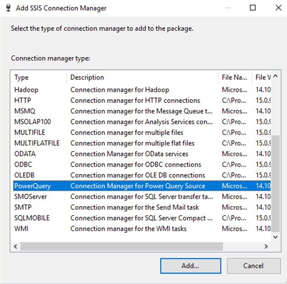The width and height of the screenshot is (287, 284).
Task: Select the ODBC connection type
Action: (x=24, y=164)
